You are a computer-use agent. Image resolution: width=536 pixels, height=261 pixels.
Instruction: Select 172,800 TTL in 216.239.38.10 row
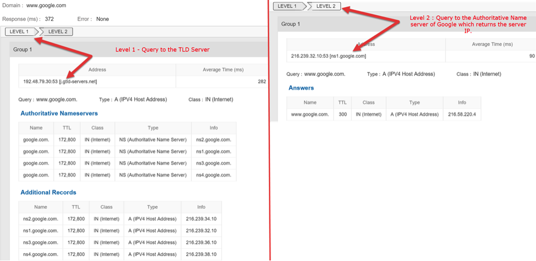pos(76,254)
